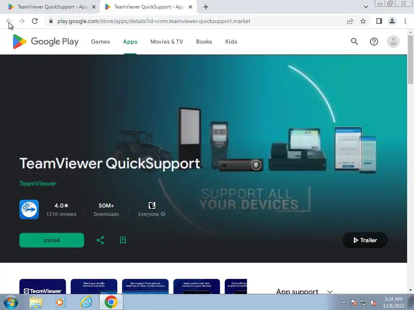Open the TeamViewer developer link
Viewport: 414px width, 310px height.
[x=38, y=184]
